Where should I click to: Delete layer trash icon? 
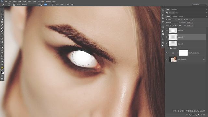pyautogui.click(x=204, y=115)
